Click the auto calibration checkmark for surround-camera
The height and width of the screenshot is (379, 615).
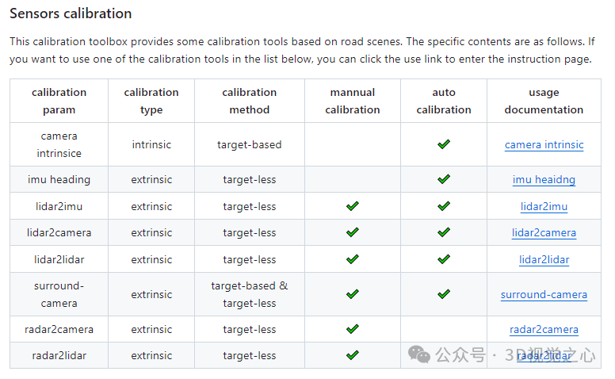click(444, 294)
